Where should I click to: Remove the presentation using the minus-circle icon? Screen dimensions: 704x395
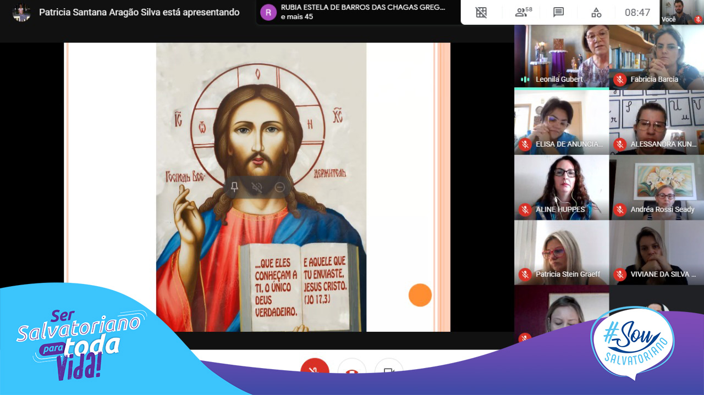pos(279,187)
